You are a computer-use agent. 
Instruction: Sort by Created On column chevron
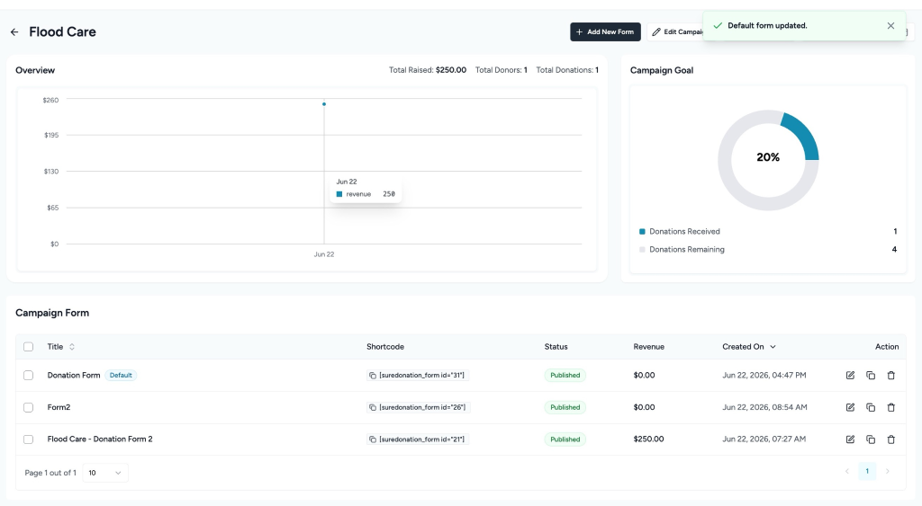coord(773,347)
